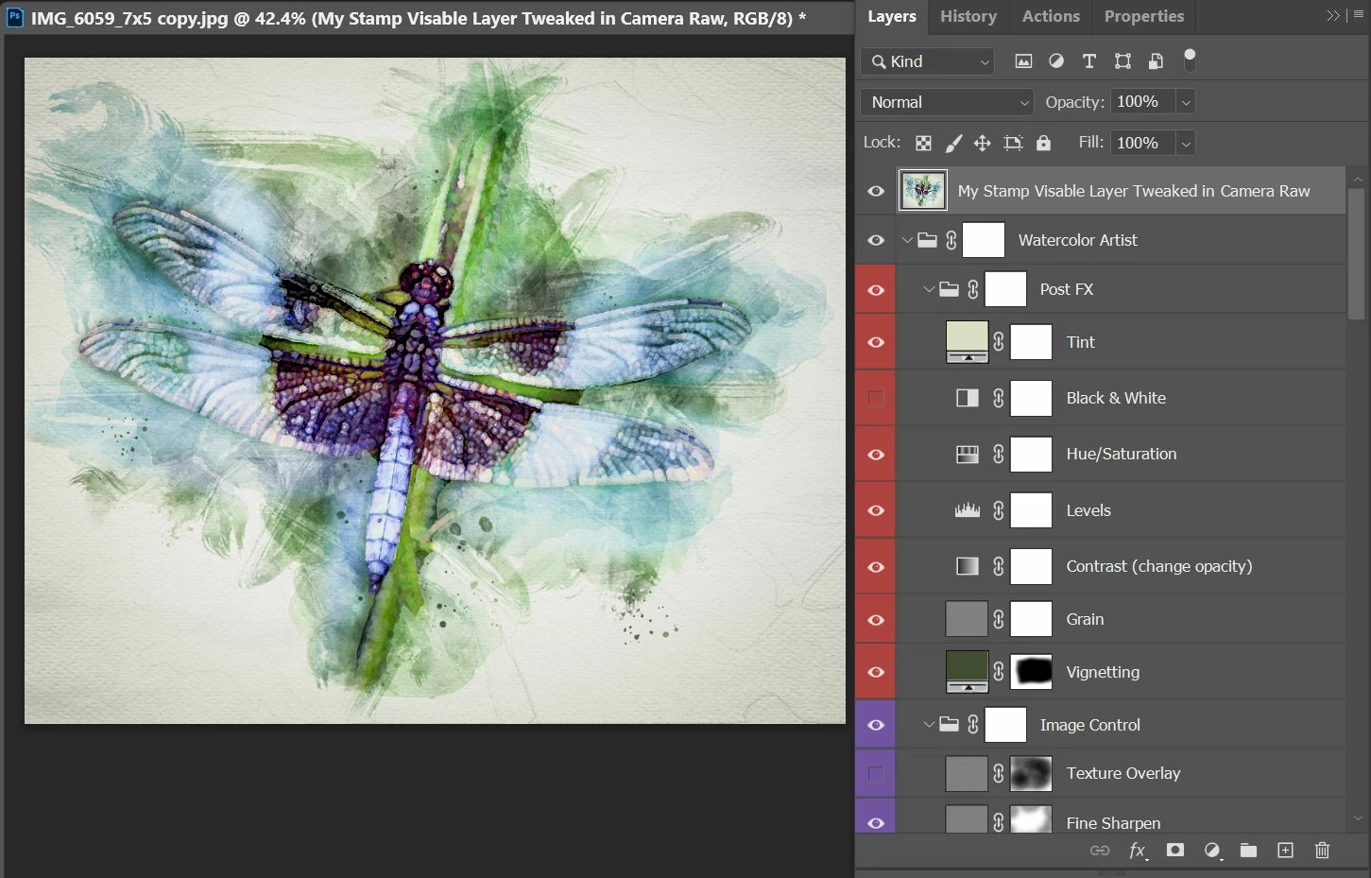Add a layer style (fx)

point(1138,851)
